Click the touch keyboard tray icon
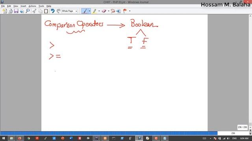The image size is (252, 141). pos(204,138)
